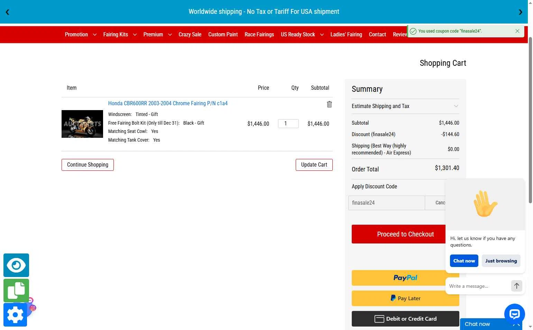Show next announcement banner
Screen dimensions: 533x330
(521, 12)
